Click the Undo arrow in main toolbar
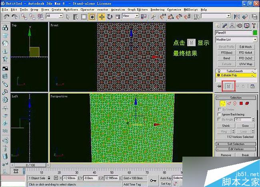260x187 pixels. [x=7, y=17]
